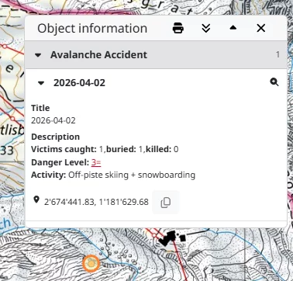Open the danger level 3= link
This screenshot has width=293, height=281.
96,162
